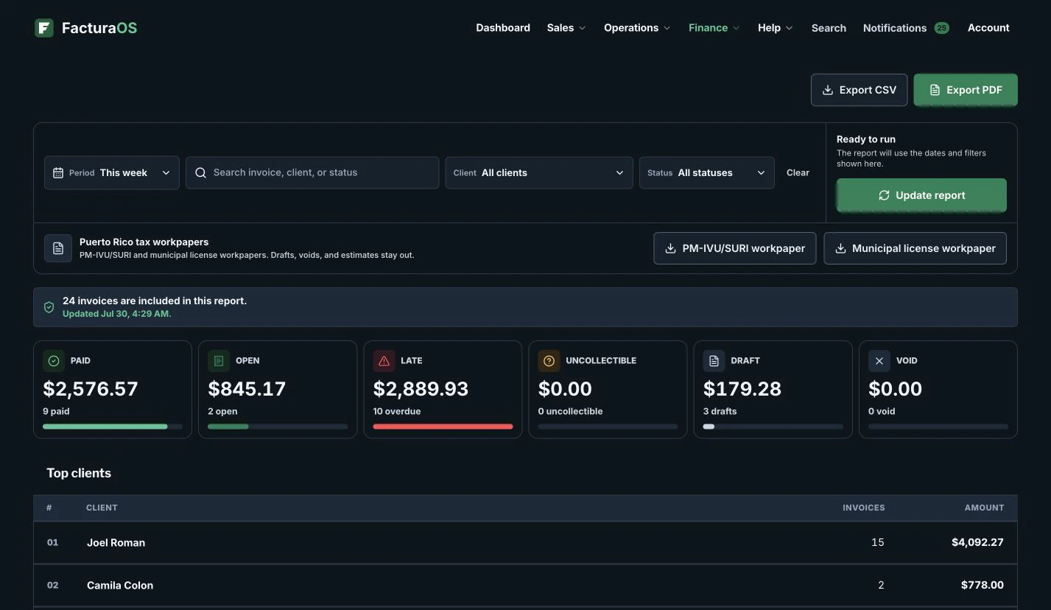This screenshot has height=610, width=1051.
Task: Click the $2,576.57 paid total
Action: [91, 389]
